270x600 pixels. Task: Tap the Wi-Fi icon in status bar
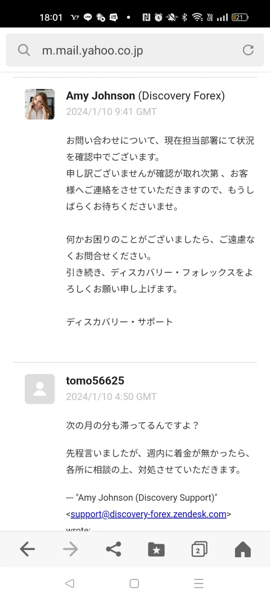tap(197, 18)
